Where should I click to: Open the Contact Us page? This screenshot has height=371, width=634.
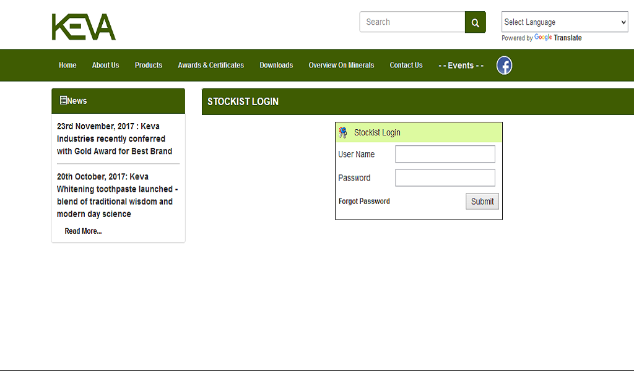coord(406,65)
